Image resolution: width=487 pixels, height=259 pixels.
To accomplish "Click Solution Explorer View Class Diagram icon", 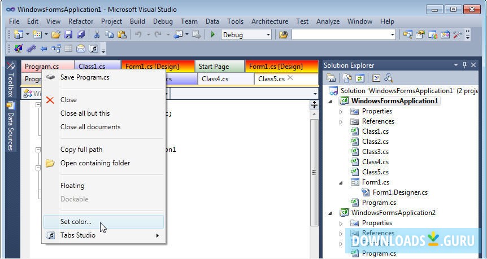I will [x=389, y=78].
